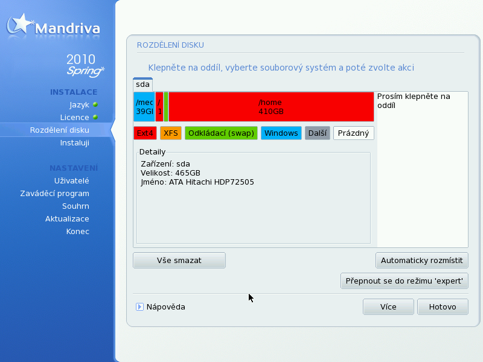Select the thin green swap partition
The image size is (483, 362).
[166, 107]
